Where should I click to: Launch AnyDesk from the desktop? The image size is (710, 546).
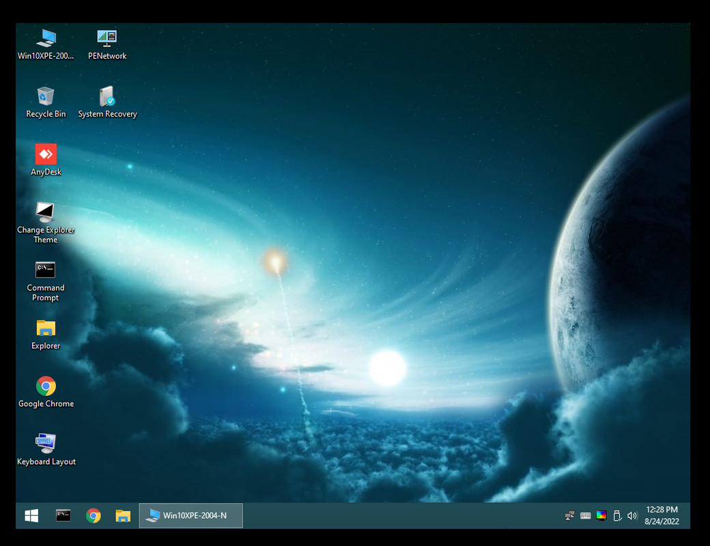pyautogui.click(x=46, y=160)
